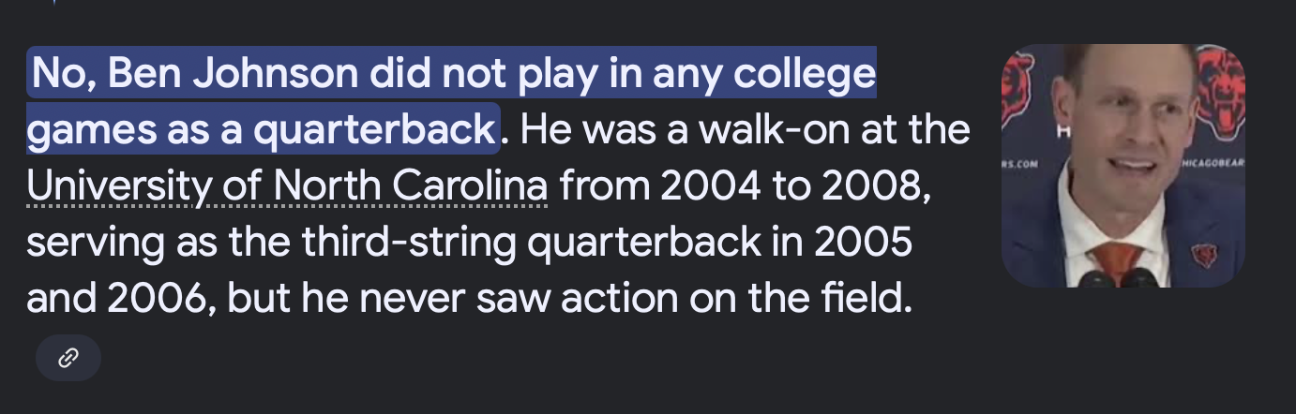Viewport: 1296px width, 414px height.
Task: Click the microphones in the thumbnail
Action: [x=1122, y=278]
